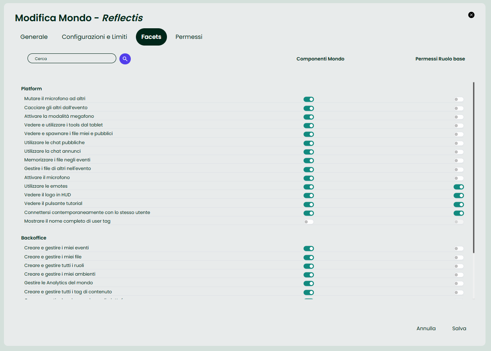Disable 'Creare e gestire i miei eventi' toggle

pos(309,249)
